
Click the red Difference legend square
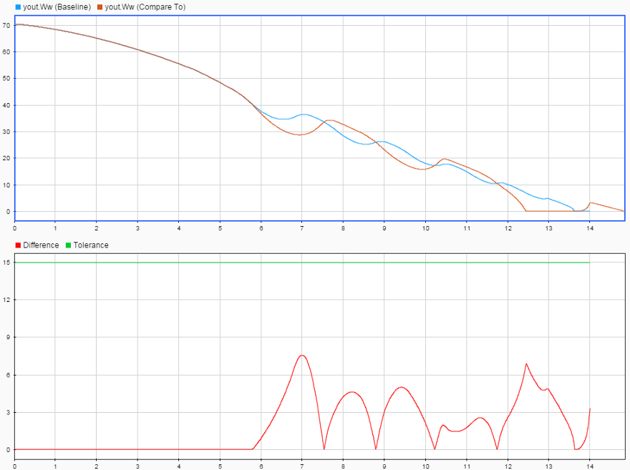[18, 245]
